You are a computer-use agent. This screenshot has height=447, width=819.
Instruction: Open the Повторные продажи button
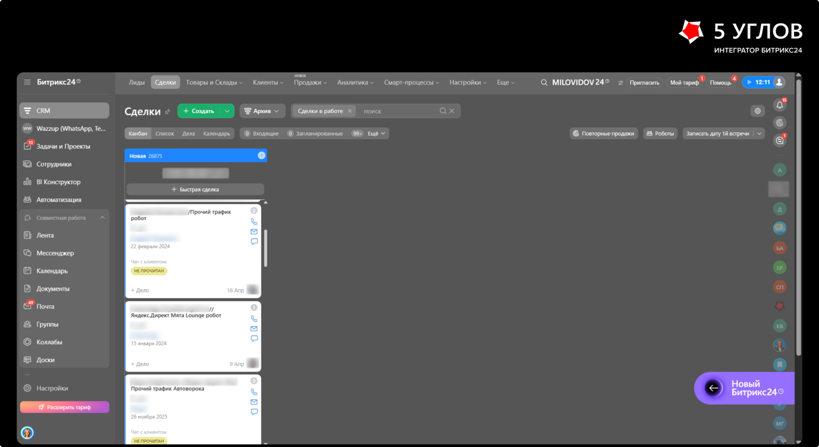[x=604, y=133]
